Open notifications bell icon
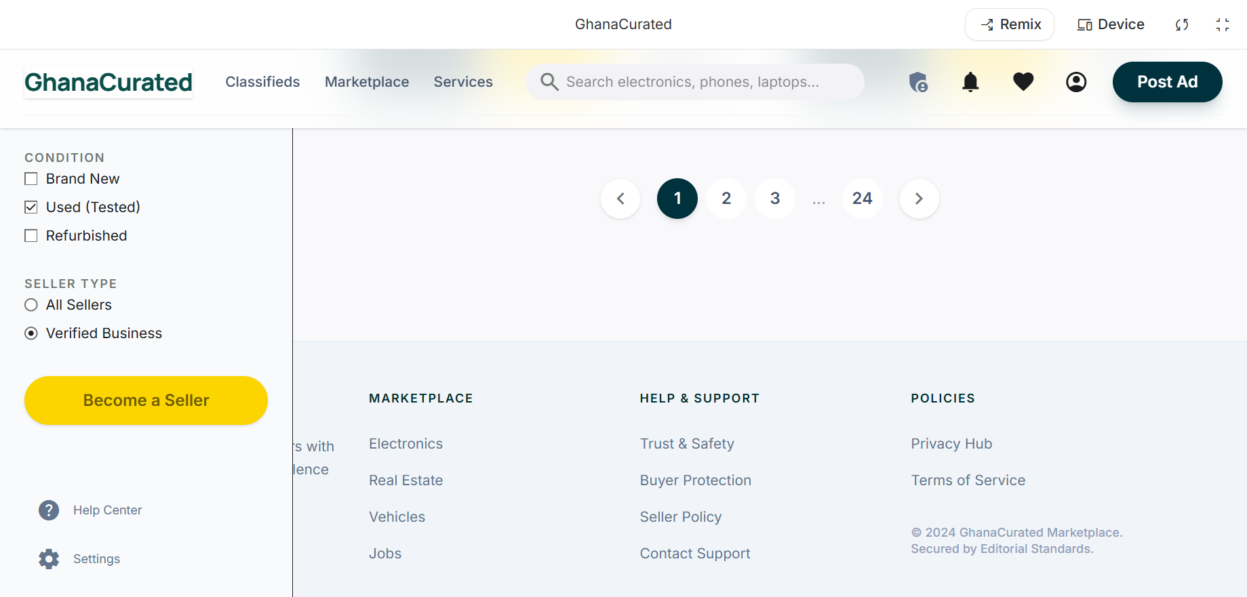The image size is (1247, 597). (970, 82)
